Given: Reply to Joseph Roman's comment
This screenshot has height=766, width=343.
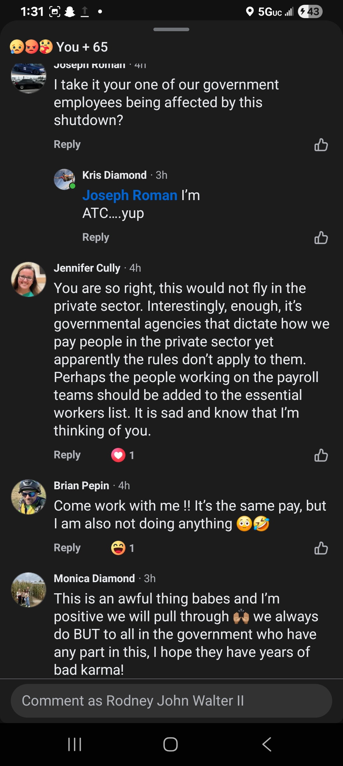Looking at the screenshot, I should pyautogui.click(x=67, y=144).
